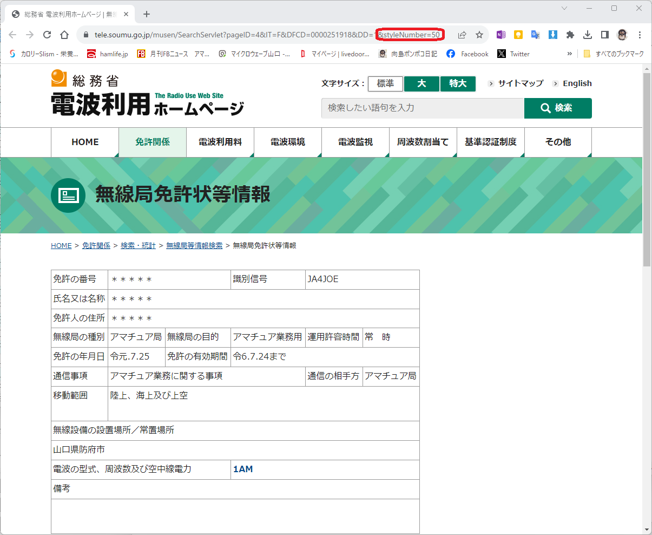Screen dimensions: 652x535
Task: Open the browser profile avatar
Action: (x=622, y=34)
